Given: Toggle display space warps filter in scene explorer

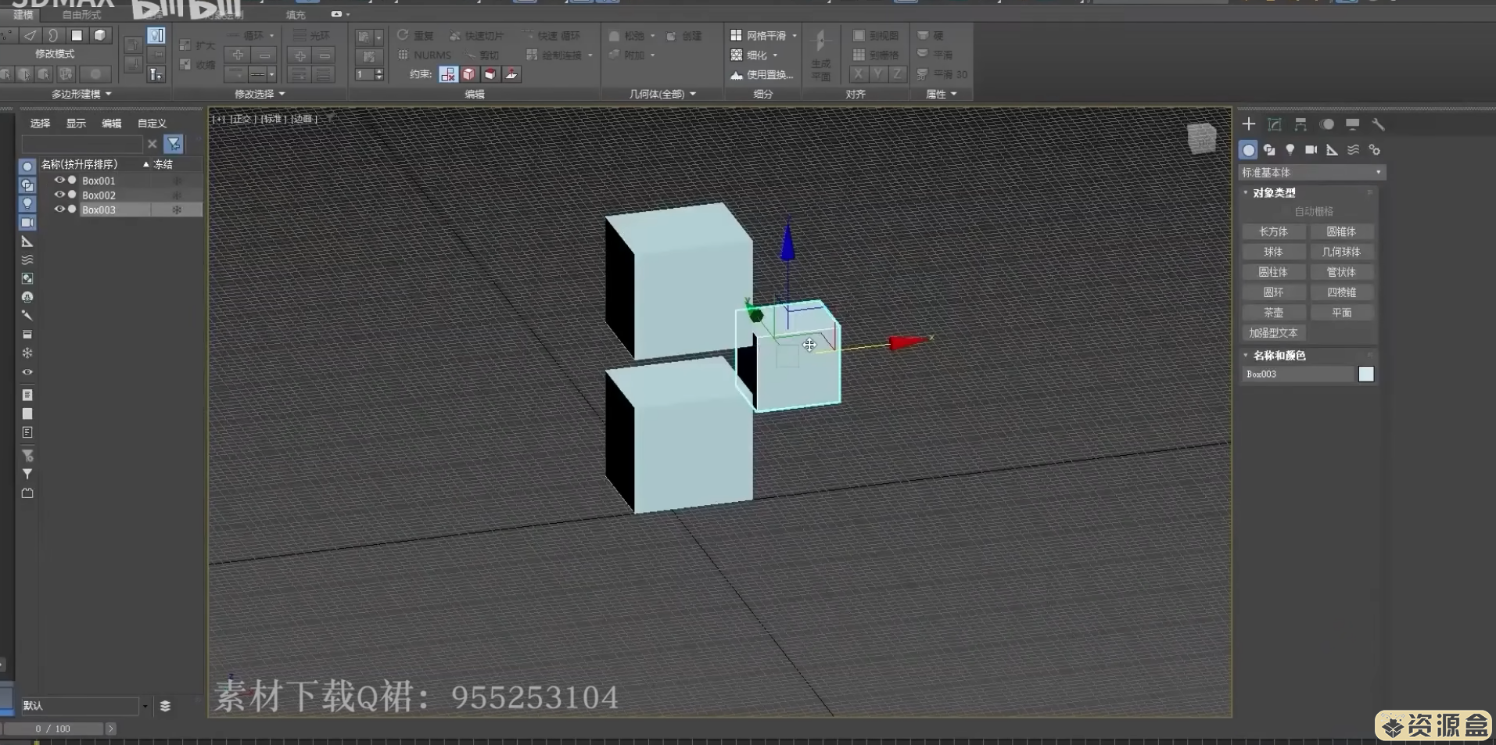Looking at the screenshot, I should [x=27, y=260].
